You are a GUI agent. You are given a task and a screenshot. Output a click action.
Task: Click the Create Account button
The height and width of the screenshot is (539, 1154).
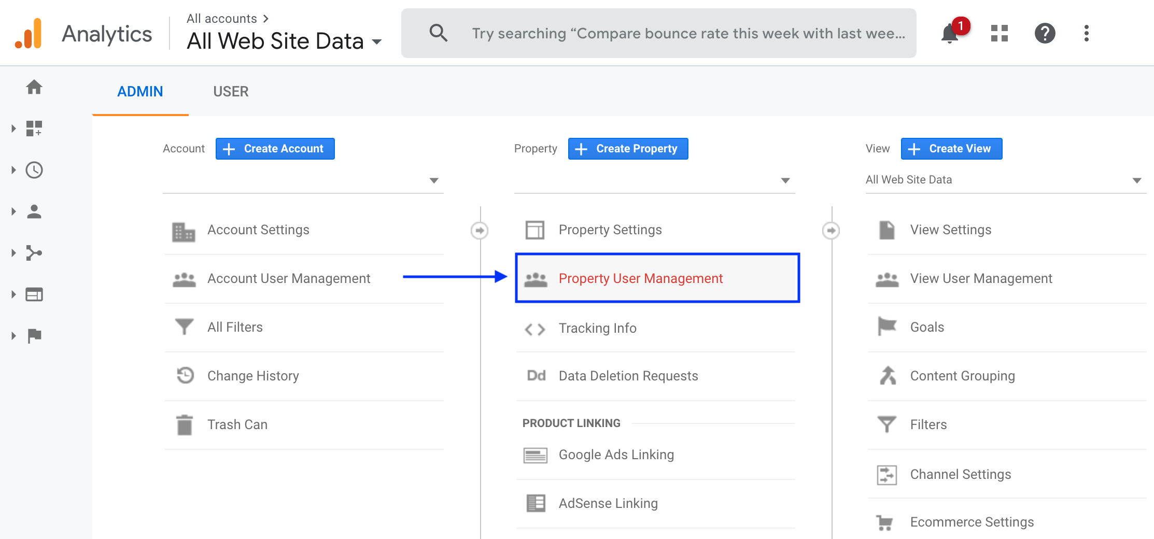[275, 149]
